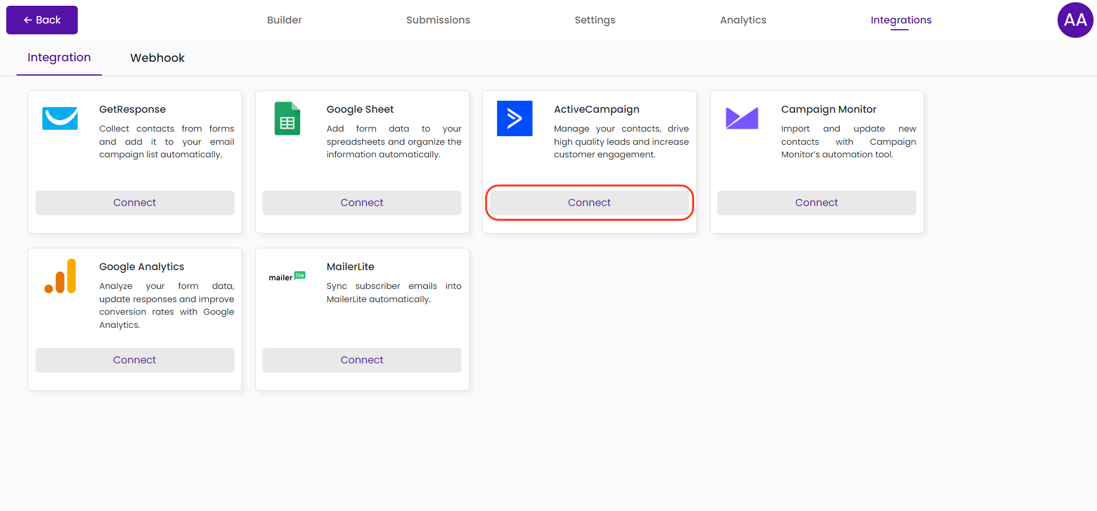Image resolution: width=1097 pixels, height=511 pixels.
Task: Click the 'Add form data to your' description
Action: [x=394, y=141]
